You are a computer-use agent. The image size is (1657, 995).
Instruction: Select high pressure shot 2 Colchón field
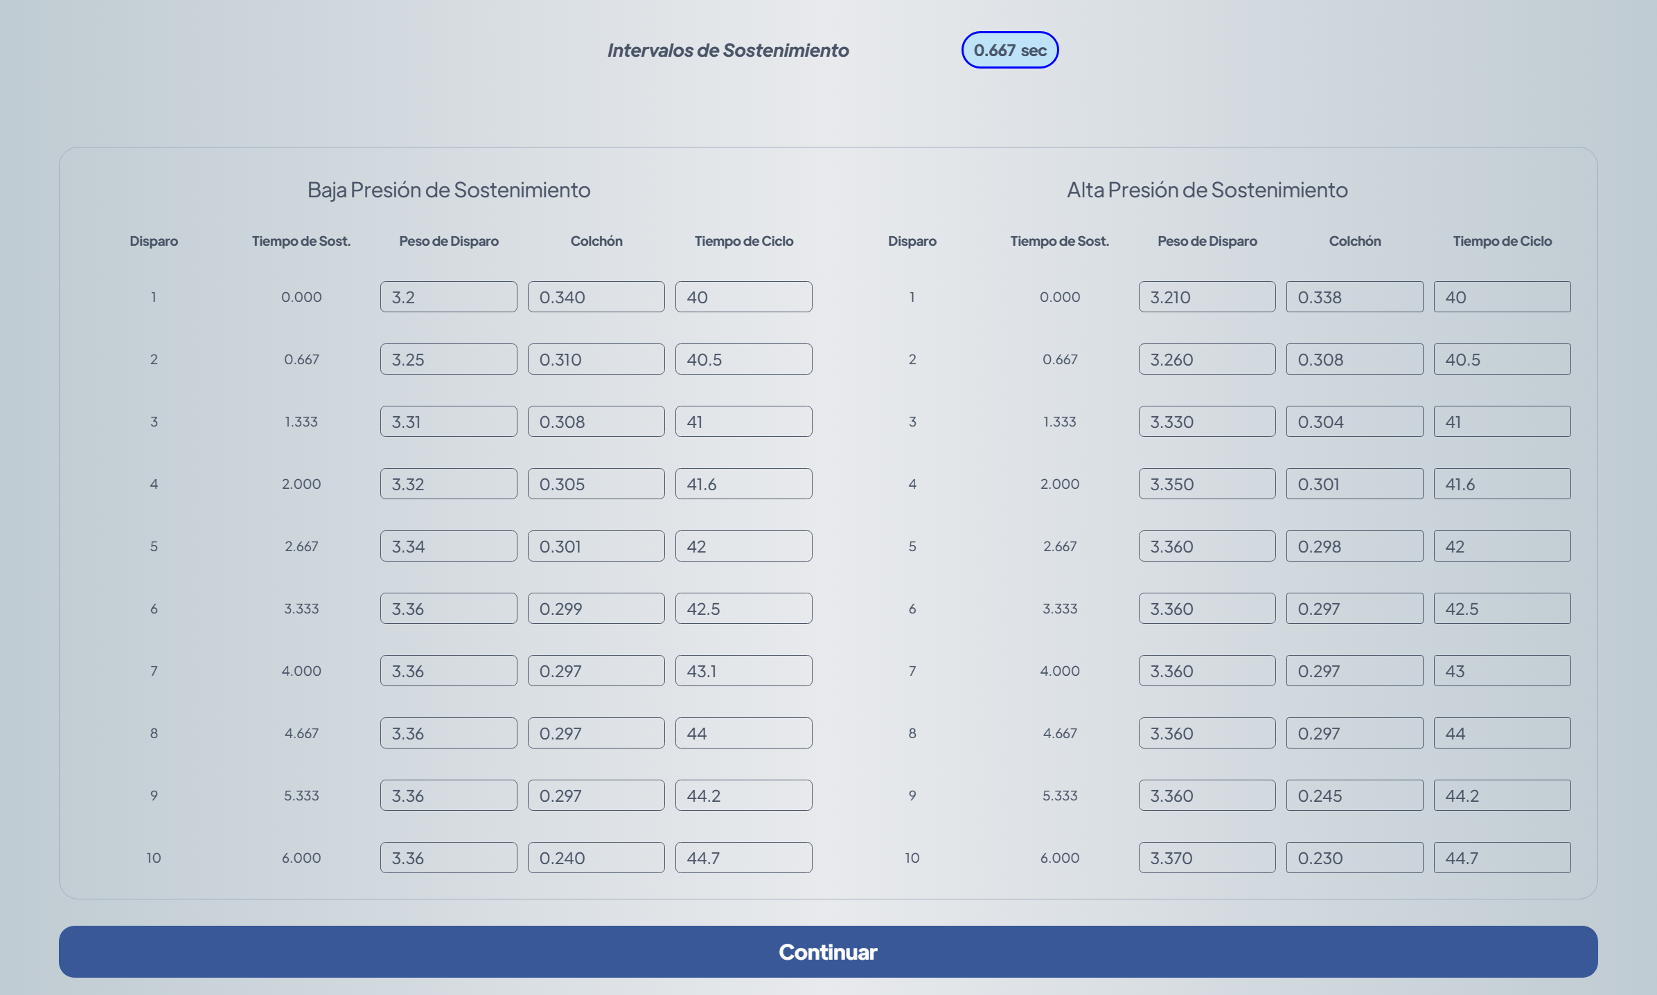pyautogui.click(x=1354, y=359)
